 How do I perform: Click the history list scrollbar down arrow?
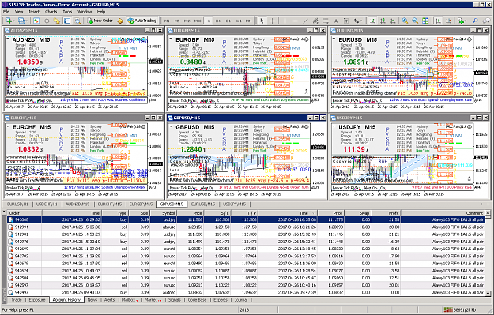tap(488, 293)
